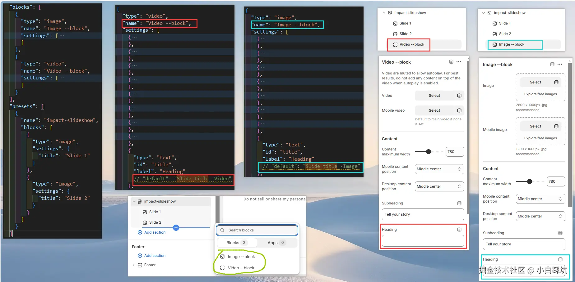This screenshot has width=575, height=282.
Task: Click the dynamic source icon for Subheading in Image --block settings
Action: click(560, 233)
